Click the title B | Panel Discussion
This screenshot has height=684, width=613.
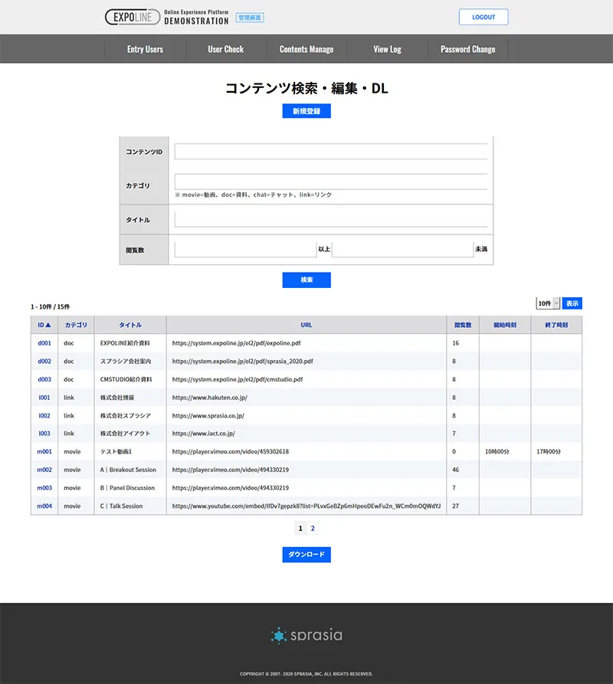pyautogui.click(x=127, y=488)
